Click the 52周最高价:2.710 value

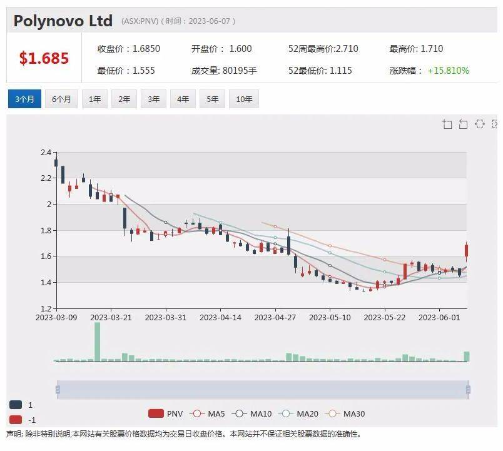323,49
